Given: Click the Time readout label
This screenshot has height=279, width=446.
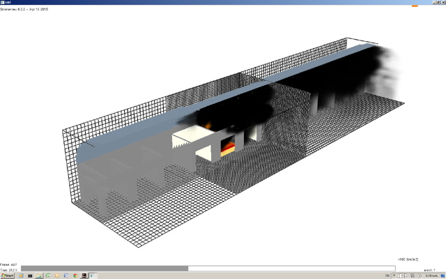Looking at the screenshot, I should pyautogui.click(x=9, y=270).
